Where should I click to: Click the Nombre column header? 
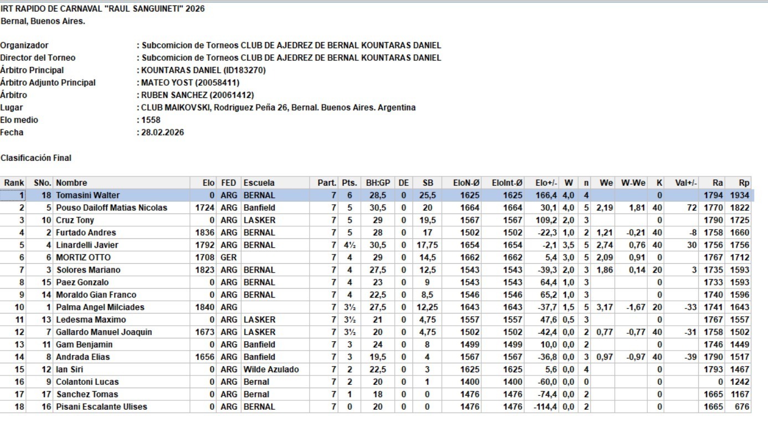(x=71, y=182)
